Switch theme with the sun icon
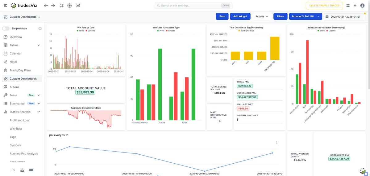This screenshot has width=370, height=176. (355, 6)
